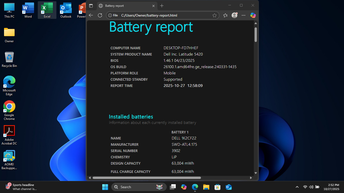Open the Excel desktop shortcut
The image size is (344, 193).
pyautogui.click(x=47, y=10)
